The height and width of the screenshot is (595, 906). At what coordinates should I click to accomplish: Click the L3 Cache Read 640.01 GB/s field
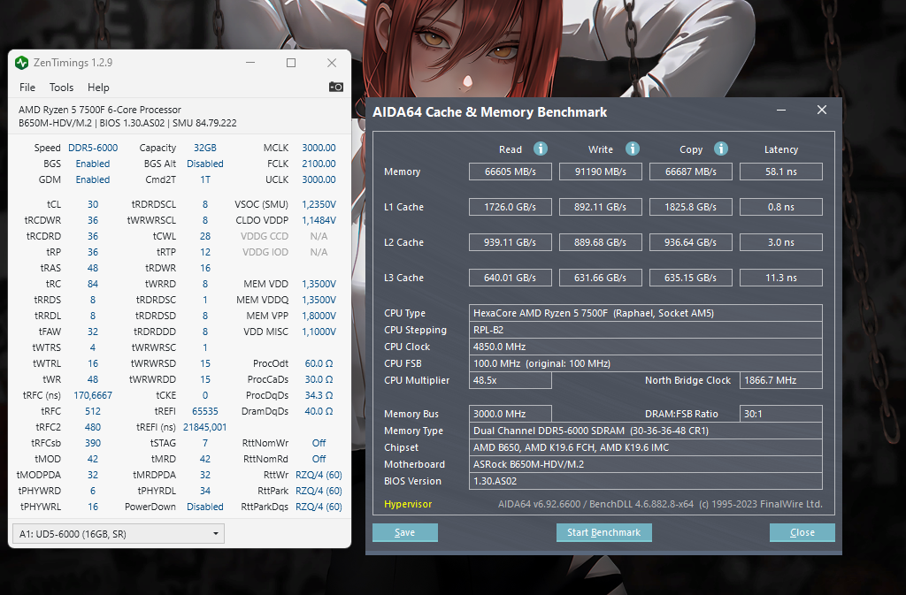point(511,278)
